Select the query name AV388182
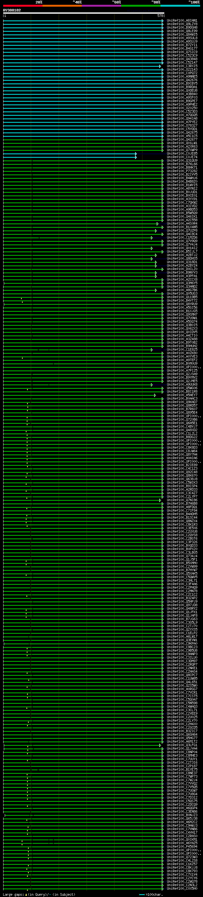 12,11
